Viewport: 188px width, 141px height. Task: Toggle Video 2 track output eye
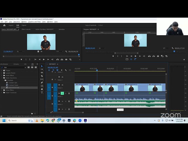pos(62,77)
